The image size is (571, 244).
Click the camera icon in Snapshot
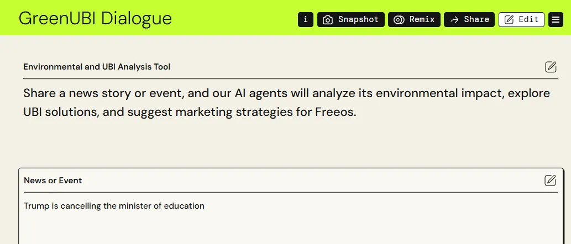328,20
